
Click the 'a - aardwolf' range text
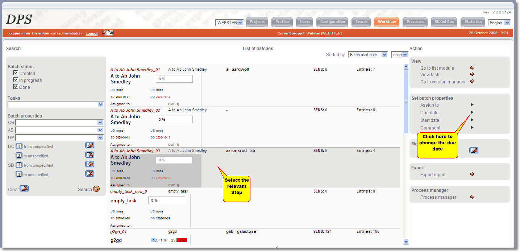coord(238,69)
